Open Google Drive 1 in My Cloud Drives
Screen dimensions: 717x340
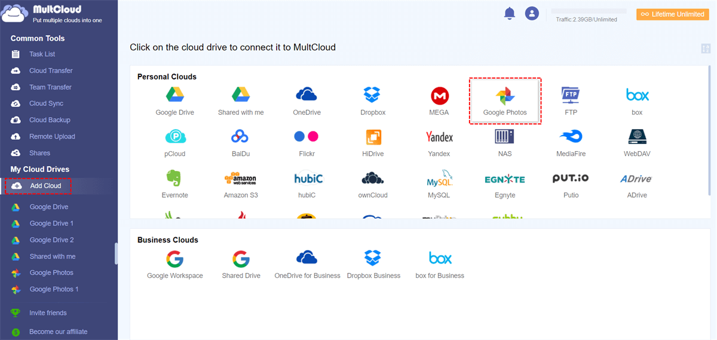click(51, 223)
